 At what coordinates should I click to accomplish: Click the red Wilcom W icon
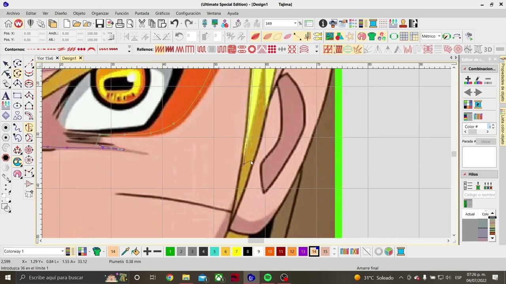pyautogui.click(x=18, y=24)
